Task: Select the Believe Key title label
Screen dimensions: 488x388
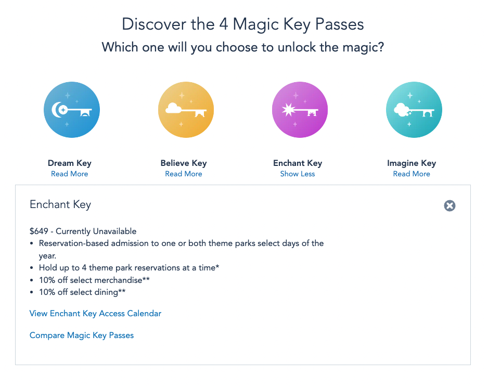Action: point(184,163)
